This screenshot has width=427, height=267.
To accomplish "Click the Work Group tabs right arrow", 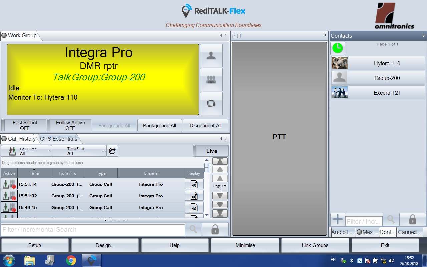I will 225,35.
